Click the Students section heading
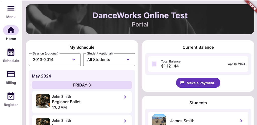The image size is (257, 125). tap(198, 103)
